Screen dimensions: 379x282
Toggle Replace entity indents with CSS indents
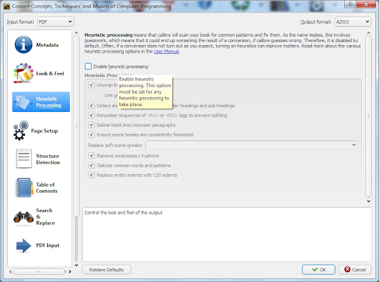pyautogui.click(x=91, y=175)
